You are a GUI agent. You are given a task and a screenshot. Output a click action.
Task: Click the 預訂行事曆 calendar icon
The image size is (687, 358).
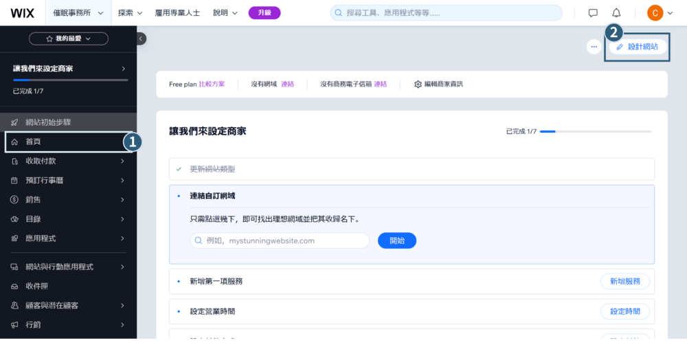[x=14, y=181]
